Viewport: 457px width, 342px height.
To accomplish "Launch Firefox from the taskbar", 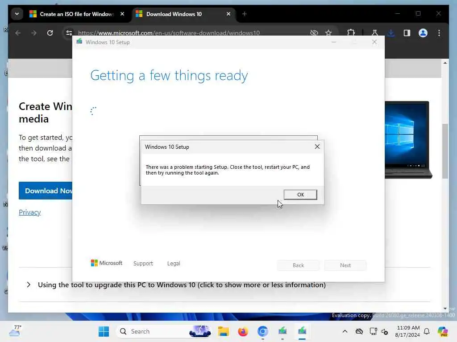I will point(243,331).
